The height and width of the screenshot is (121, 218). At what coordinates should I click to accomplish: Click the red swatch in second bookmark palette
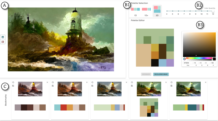pos(64,107)
